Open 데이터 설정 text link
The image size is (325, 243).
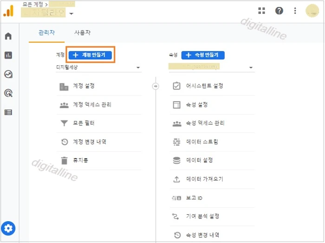point(199,160)
